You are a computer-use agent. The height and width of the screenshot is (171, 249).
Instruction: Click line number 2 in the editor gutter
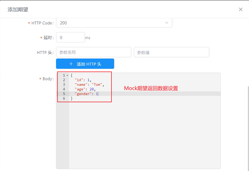[x=64, y=80]
